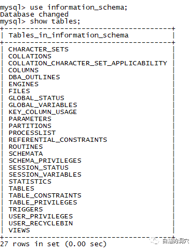
Task: Click the TRIGGERS table name
Action: click(x=26, y=209)
